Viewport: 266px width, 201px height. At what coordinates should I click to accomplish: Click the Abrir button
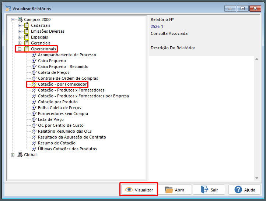(x=175, y=190)
